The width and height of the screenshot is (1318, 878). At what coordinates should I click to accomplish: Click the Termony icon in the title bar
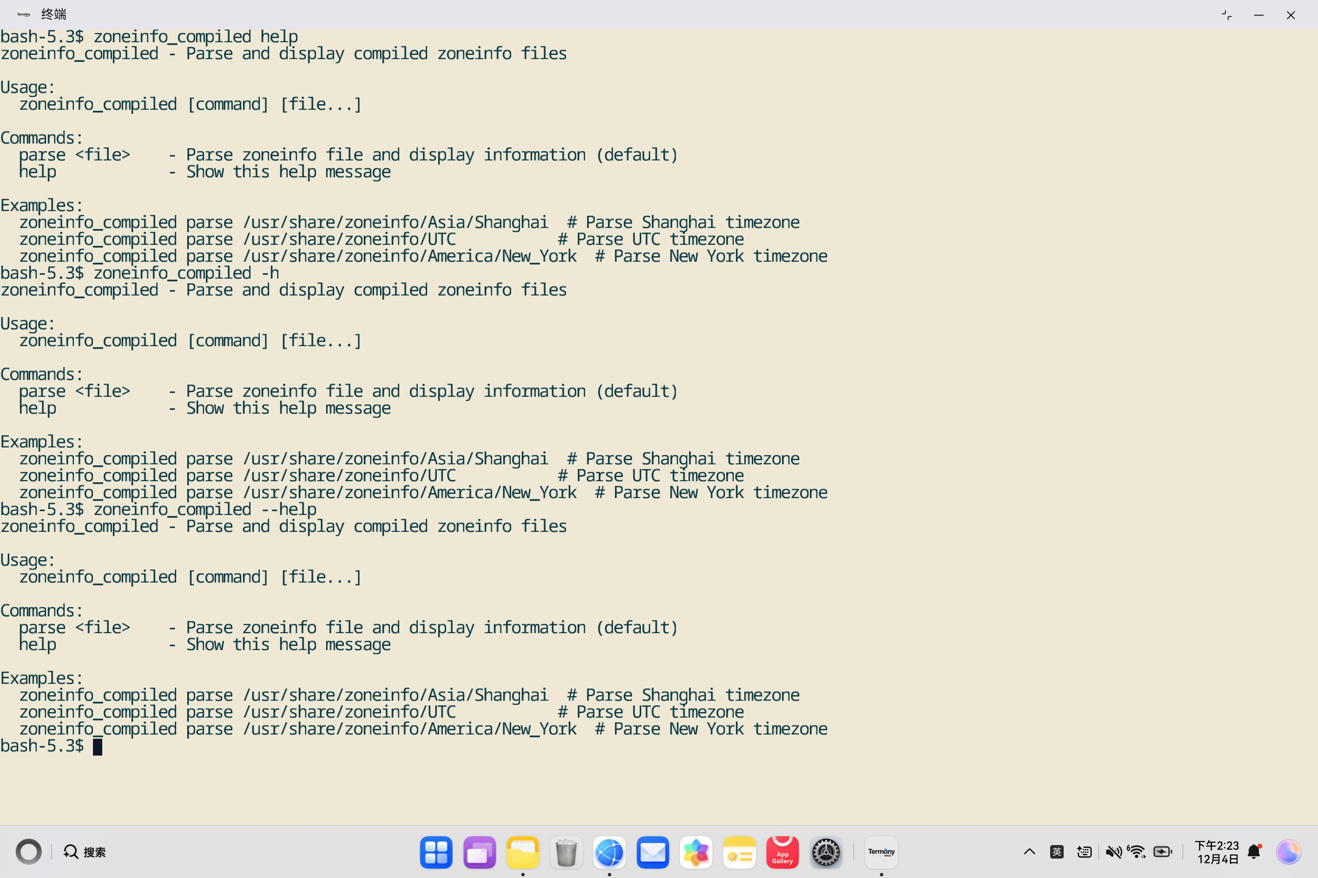pyautogui.click(x=24, y=14)
